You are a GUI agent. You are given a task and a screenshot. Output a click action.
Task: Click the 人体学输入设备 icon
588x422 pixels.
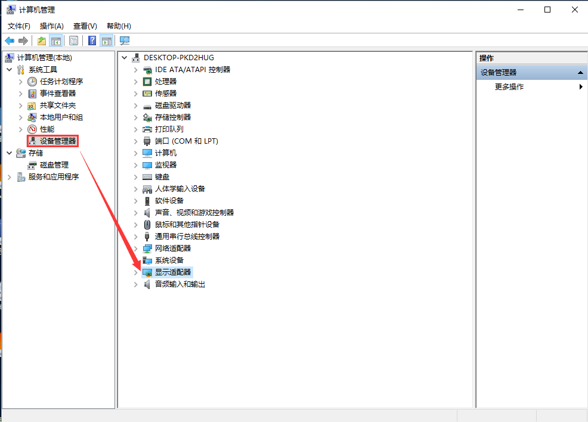pyautogui.click(x=147, y=189)
